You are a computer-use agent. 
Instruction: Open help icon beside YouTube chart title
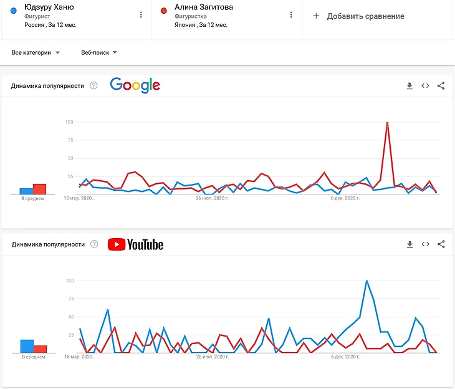[x=93, y=244]
